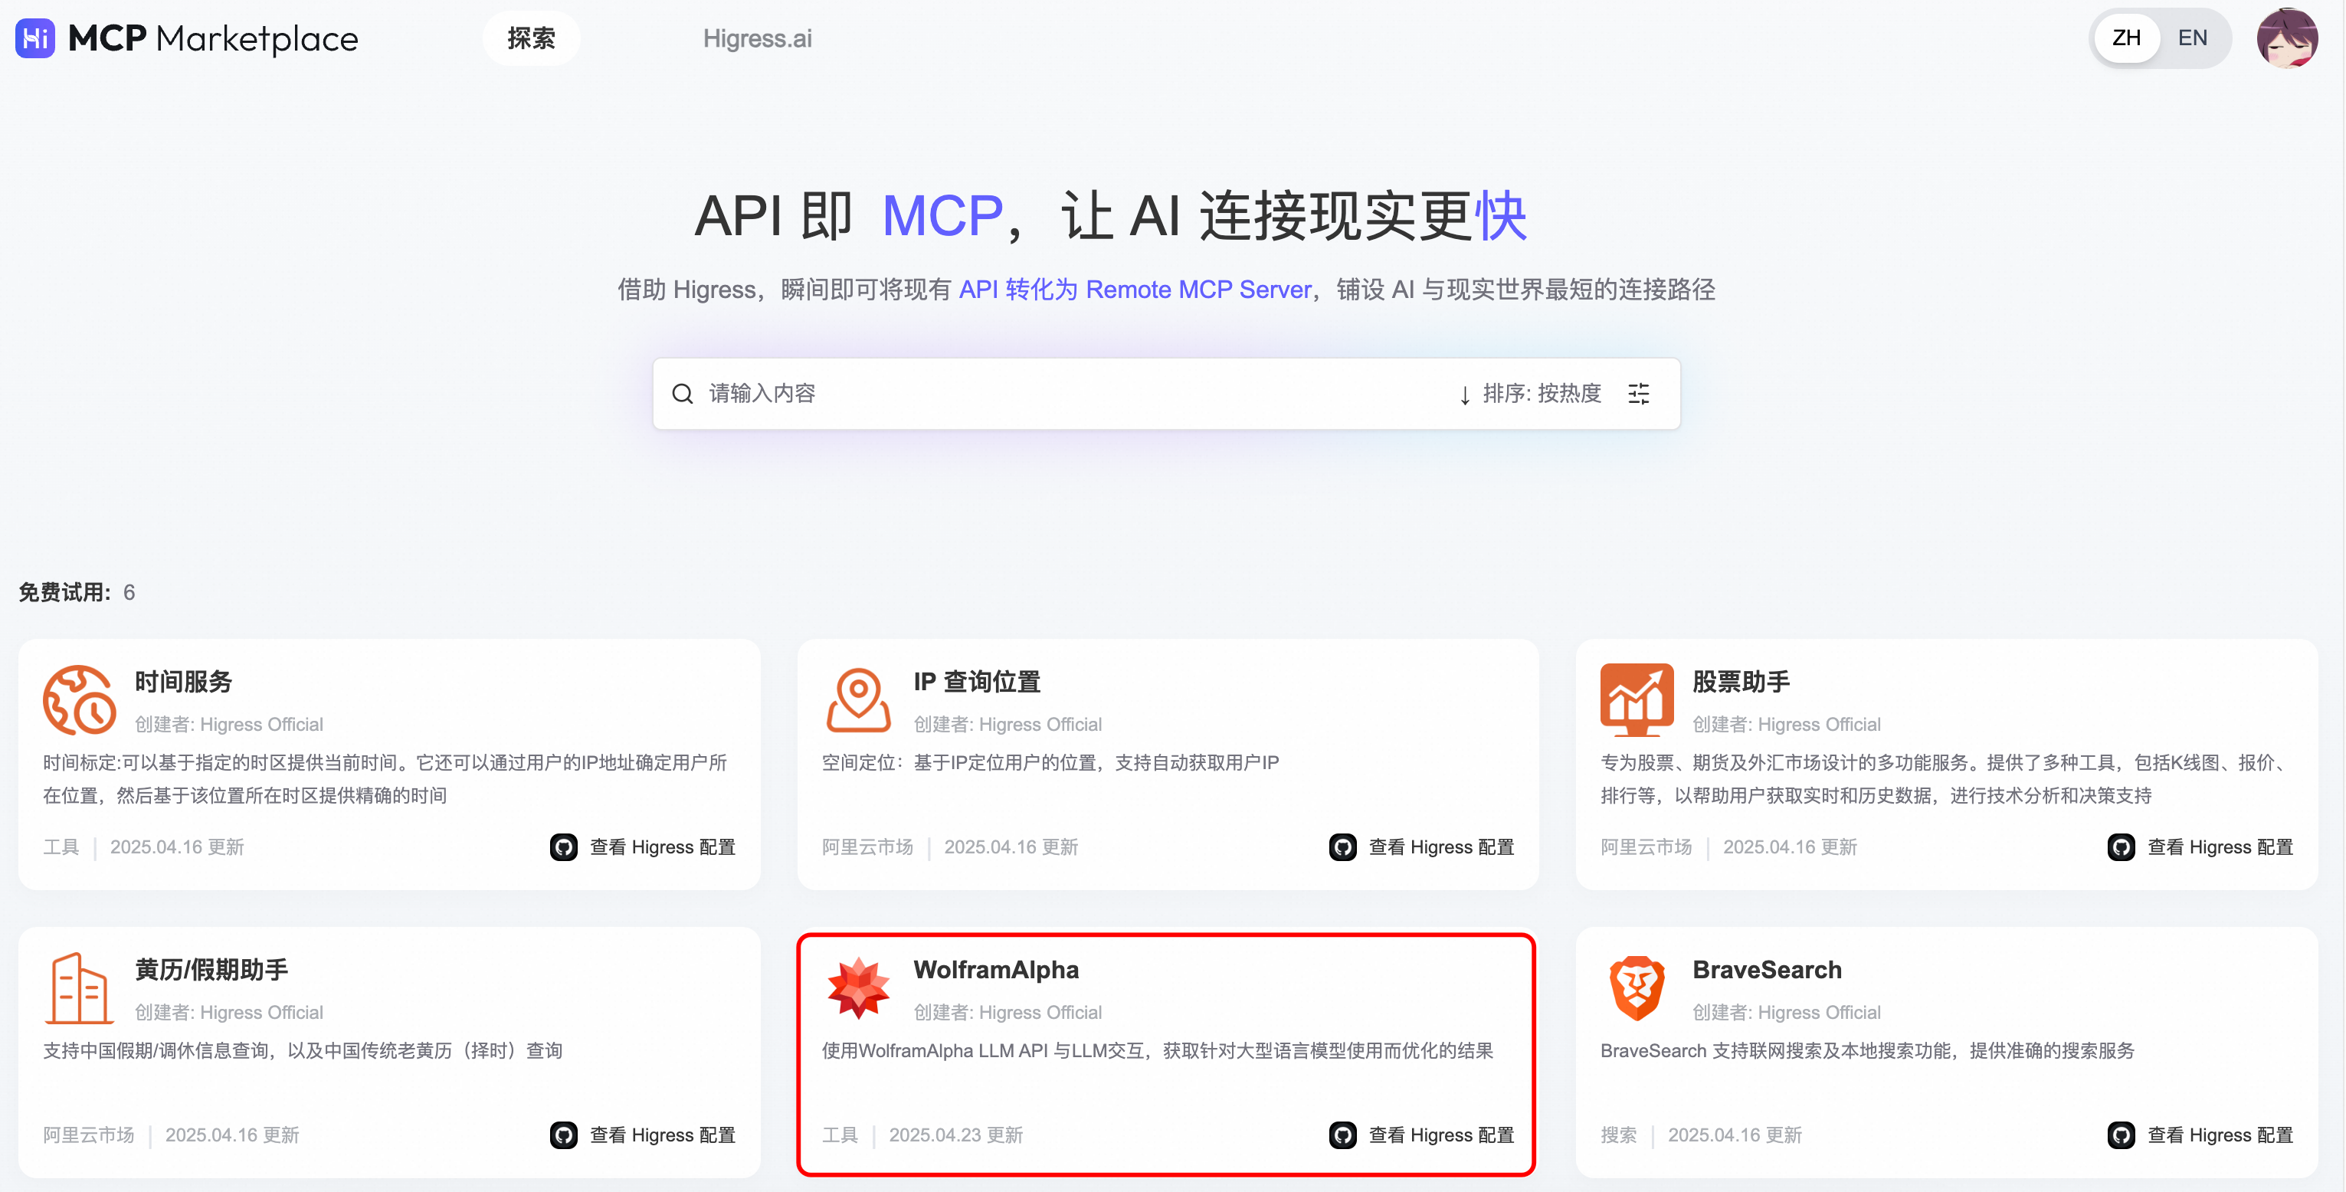Screen dimensions: 2346x1192
Task: Click the GitHub icon on 时间服务 card
Action: (x=564, y=847)
